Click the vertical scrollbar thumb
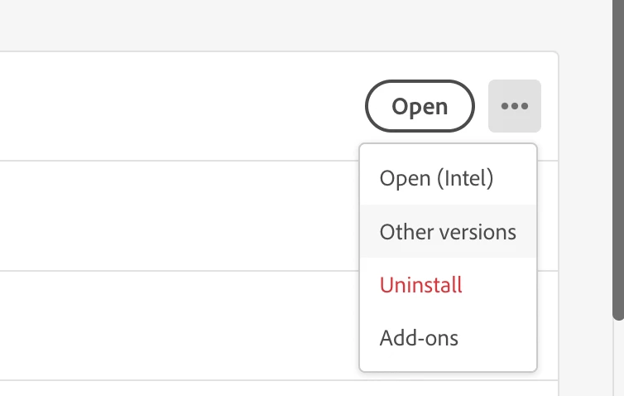This screenshot has height=396, width=624. point(618,157)
